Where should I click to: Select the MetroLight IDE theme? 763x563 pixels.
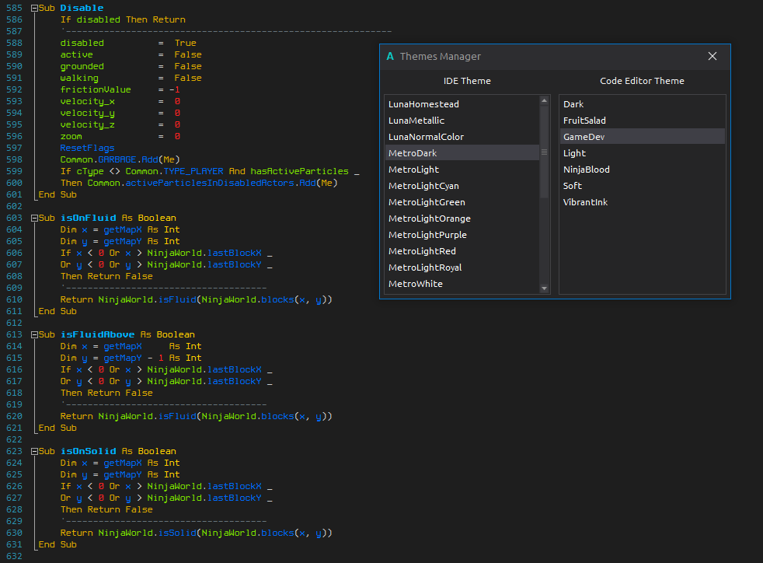[x=413, y=170]
